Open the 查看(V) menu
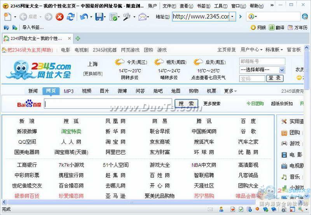311x215 pixels. [x=186, y=6]
